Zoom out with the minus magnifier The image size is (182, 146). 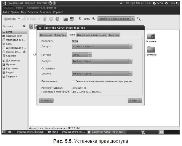coord(80,19)
